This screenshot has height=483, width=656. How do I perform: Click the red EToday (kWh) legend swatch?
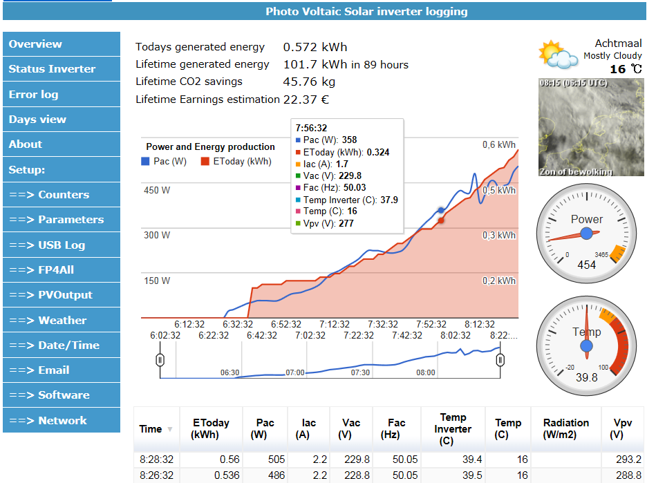click(205, 162)
